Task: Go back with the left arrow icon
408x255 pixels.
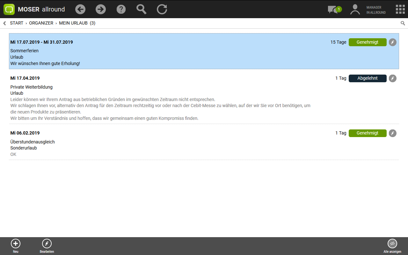Action: [x=80, y=9]
